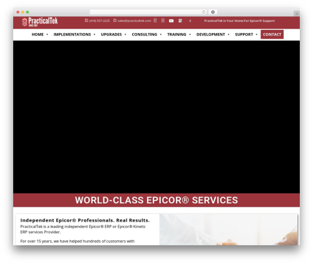Viewport: 313px width, 264px height.
Task: Click the light image beside the intro text
Action: pos(228,230)
